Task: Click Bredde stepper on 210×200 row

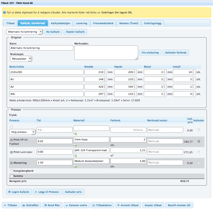Action: click(x=105, y=72)
